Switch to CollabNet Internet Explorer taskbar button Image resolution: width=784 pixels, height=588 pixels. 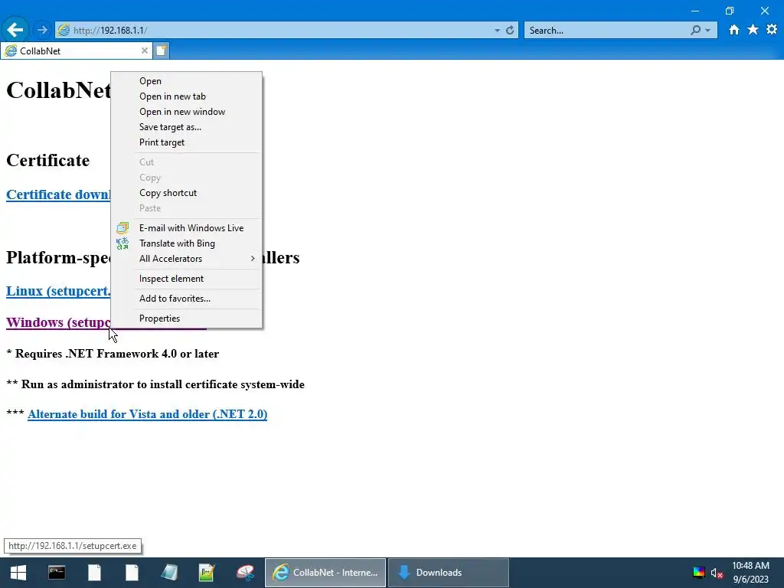(325, 573)
